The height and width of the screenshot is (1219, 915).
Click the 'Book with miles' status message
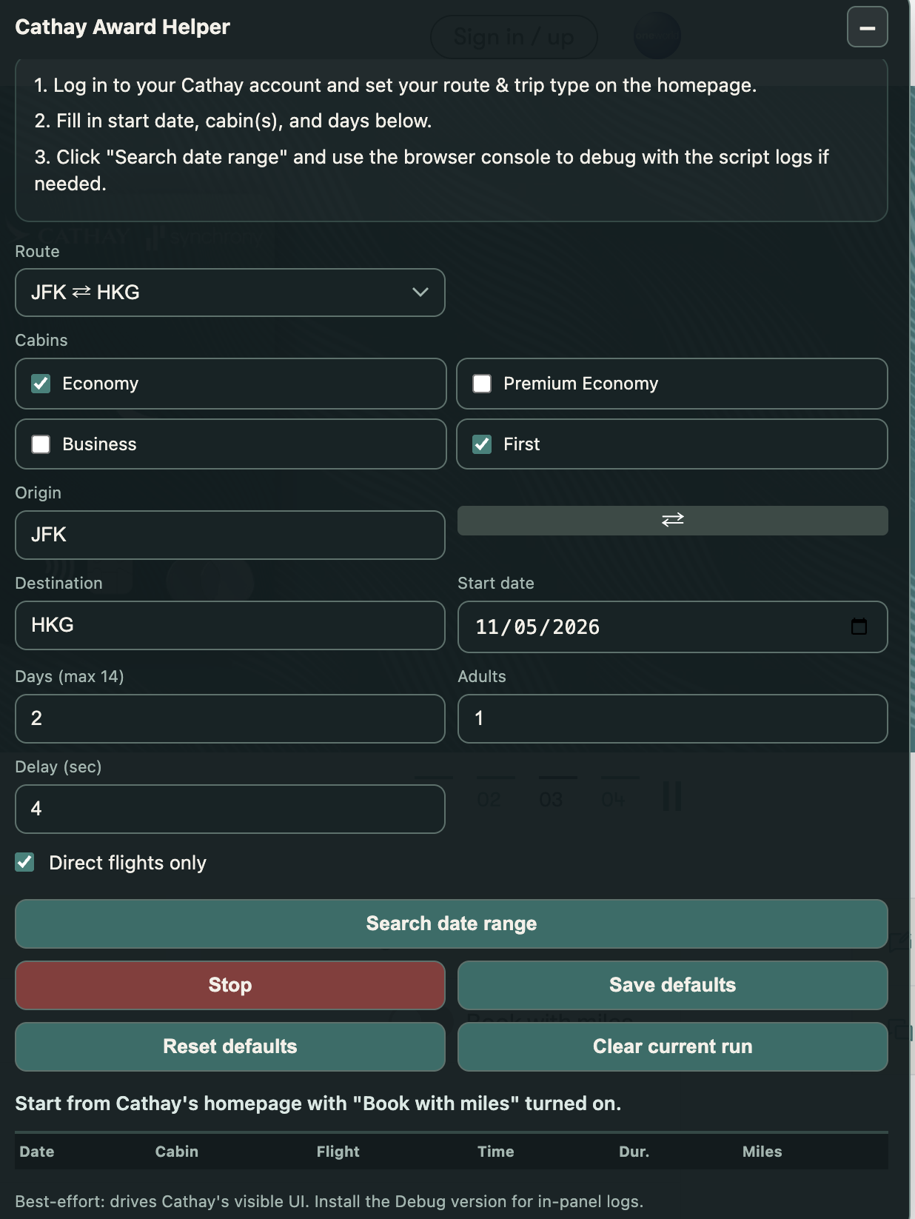(318, 1103)
